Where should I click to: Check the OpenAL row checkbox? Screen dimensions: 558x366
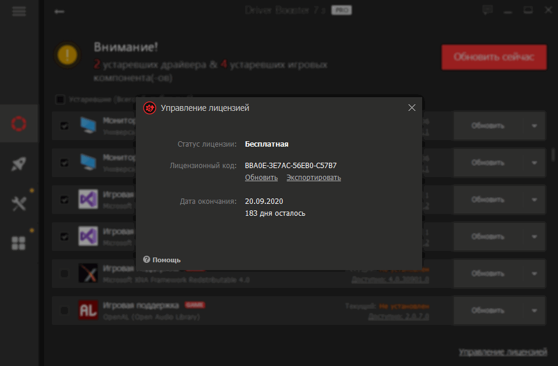64,311
